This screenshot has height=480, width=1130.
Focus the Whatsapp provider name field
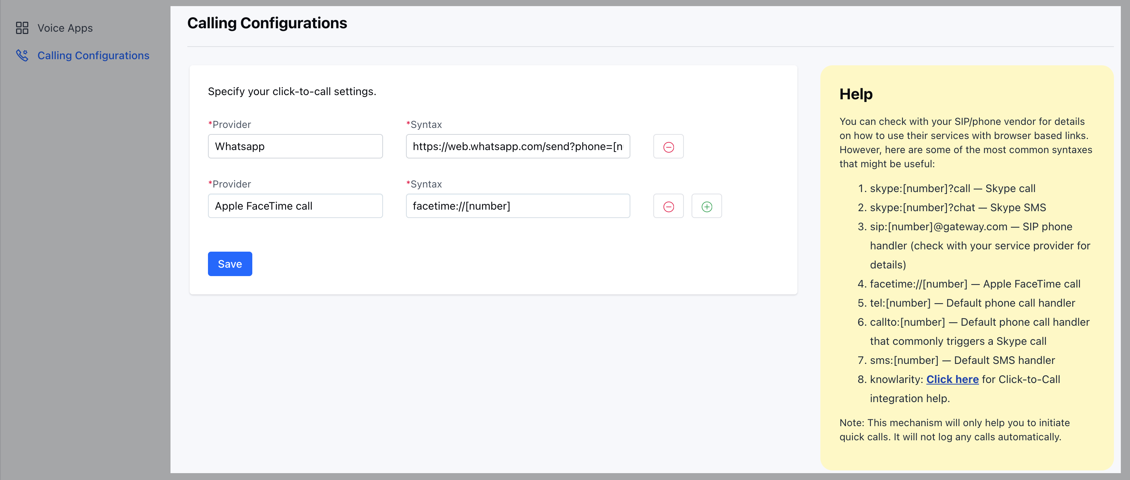pos(295,146)
